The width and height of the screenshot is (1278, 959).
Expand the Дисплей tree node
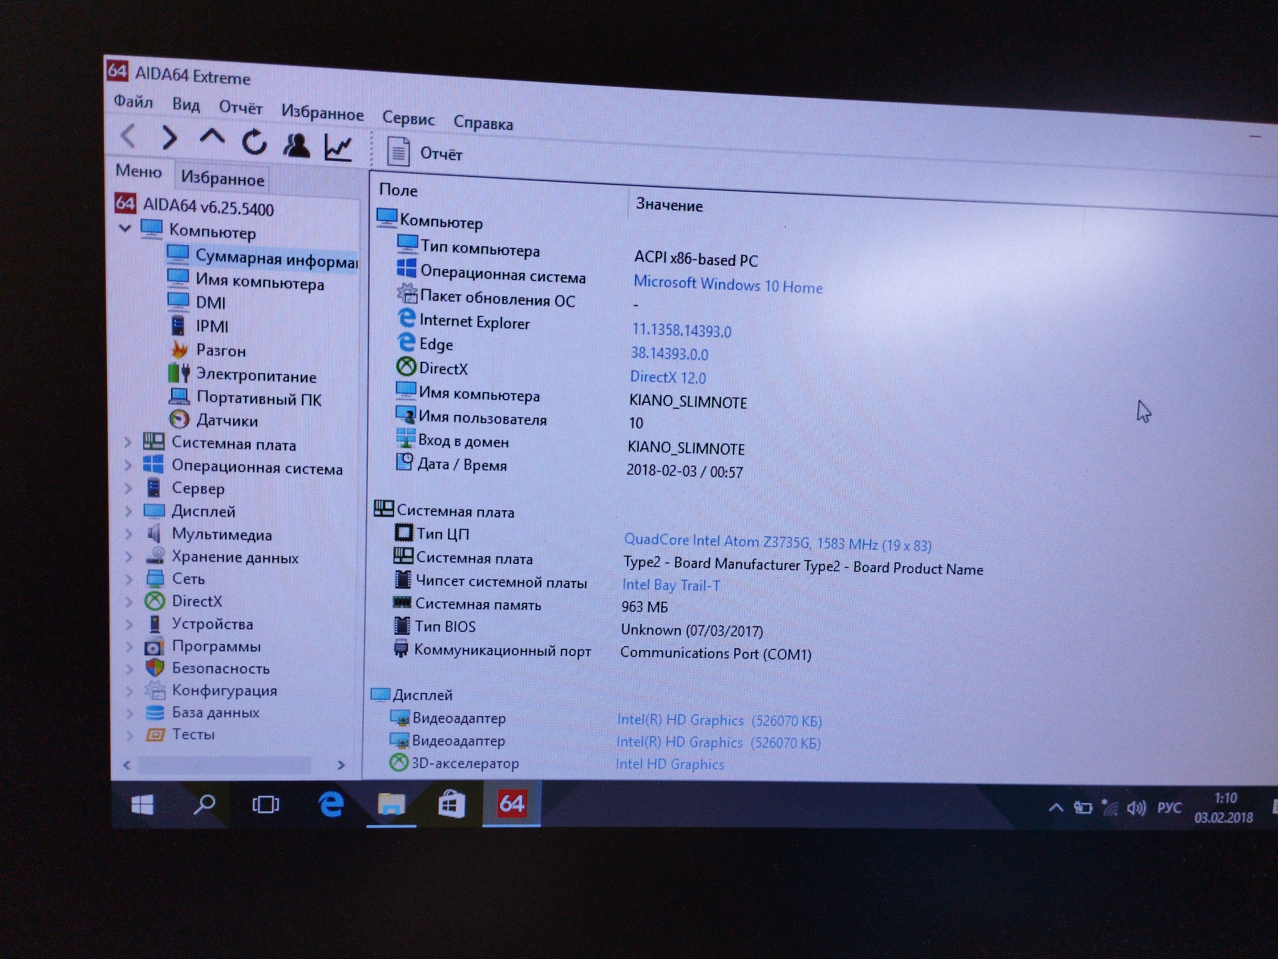pyautogui.click(x=128, y=511)
